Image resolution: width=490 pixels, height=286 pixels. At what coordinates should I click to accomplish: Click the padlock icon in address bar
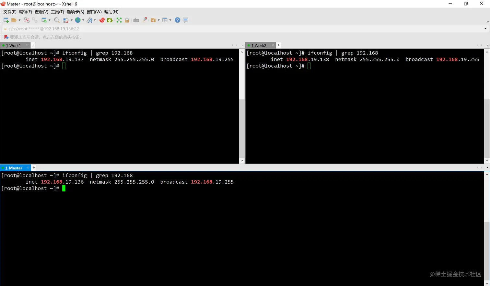coord(5,29)
